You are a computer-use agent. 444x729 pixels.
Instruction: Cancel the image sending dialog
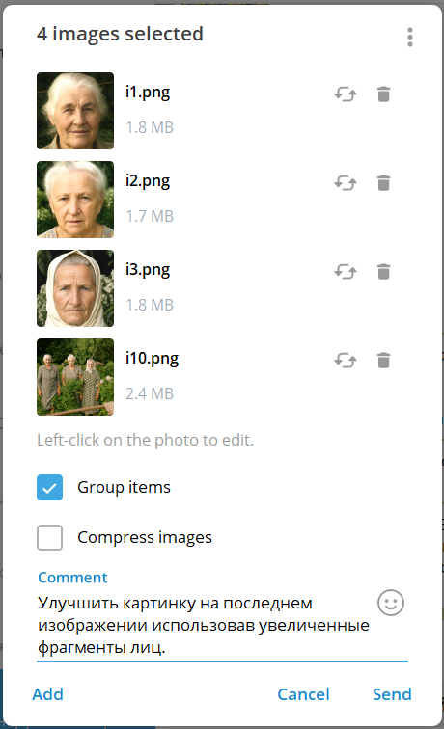click(303, 694)
